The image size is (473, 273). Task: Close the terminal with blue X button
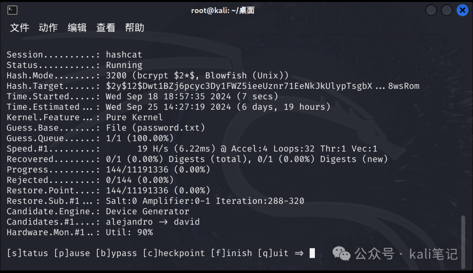tap(462, 10)
